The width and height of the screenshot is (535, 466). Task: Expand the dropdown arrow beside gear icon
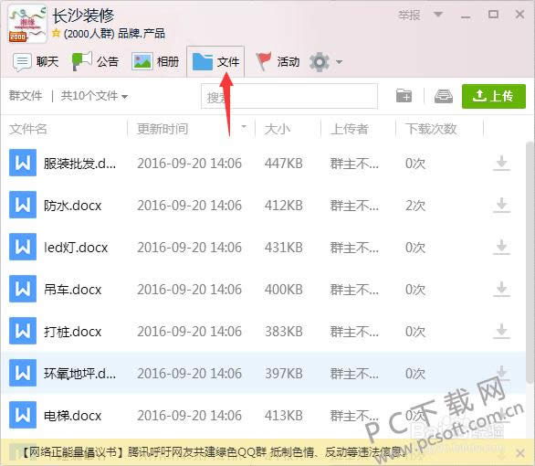pos(339,62)
